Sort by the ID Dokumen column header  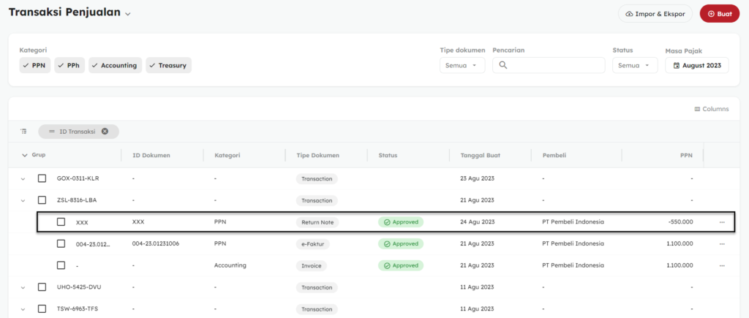(151, 155)
